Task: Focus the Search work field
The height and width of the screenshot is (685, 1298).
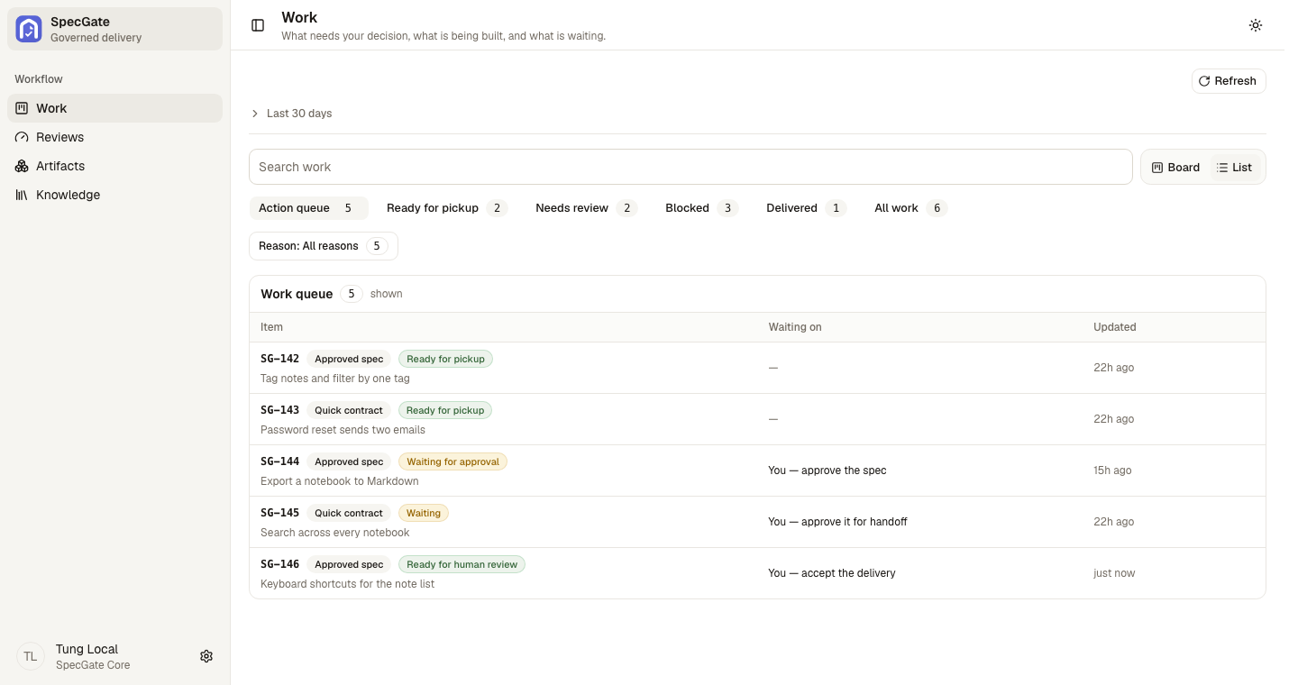Action: [690, 167]
